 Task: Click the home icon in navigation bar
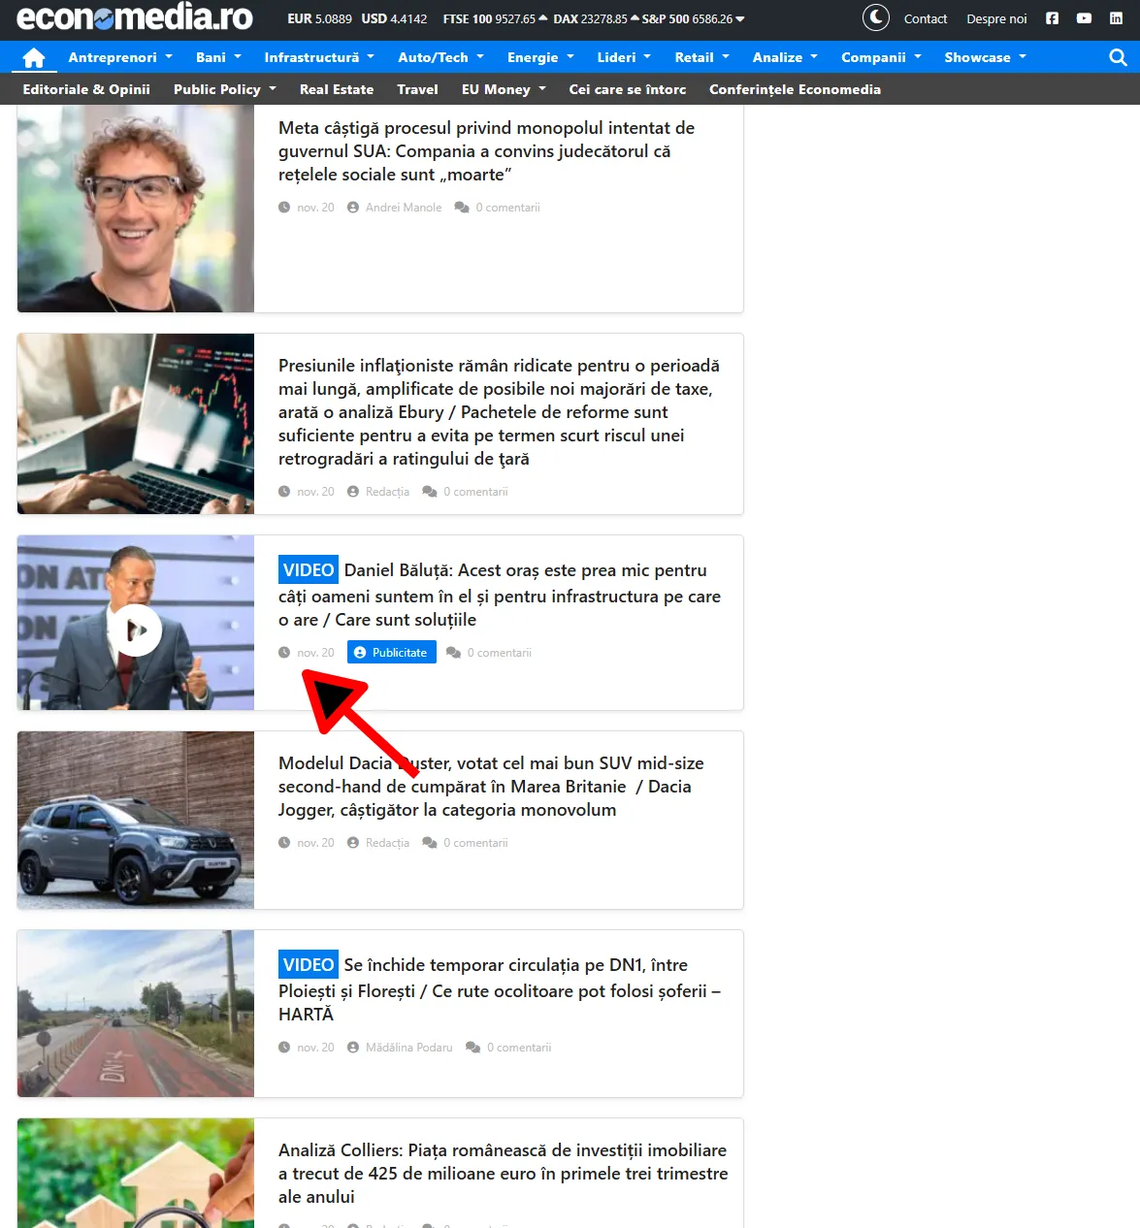pos(34,58)
